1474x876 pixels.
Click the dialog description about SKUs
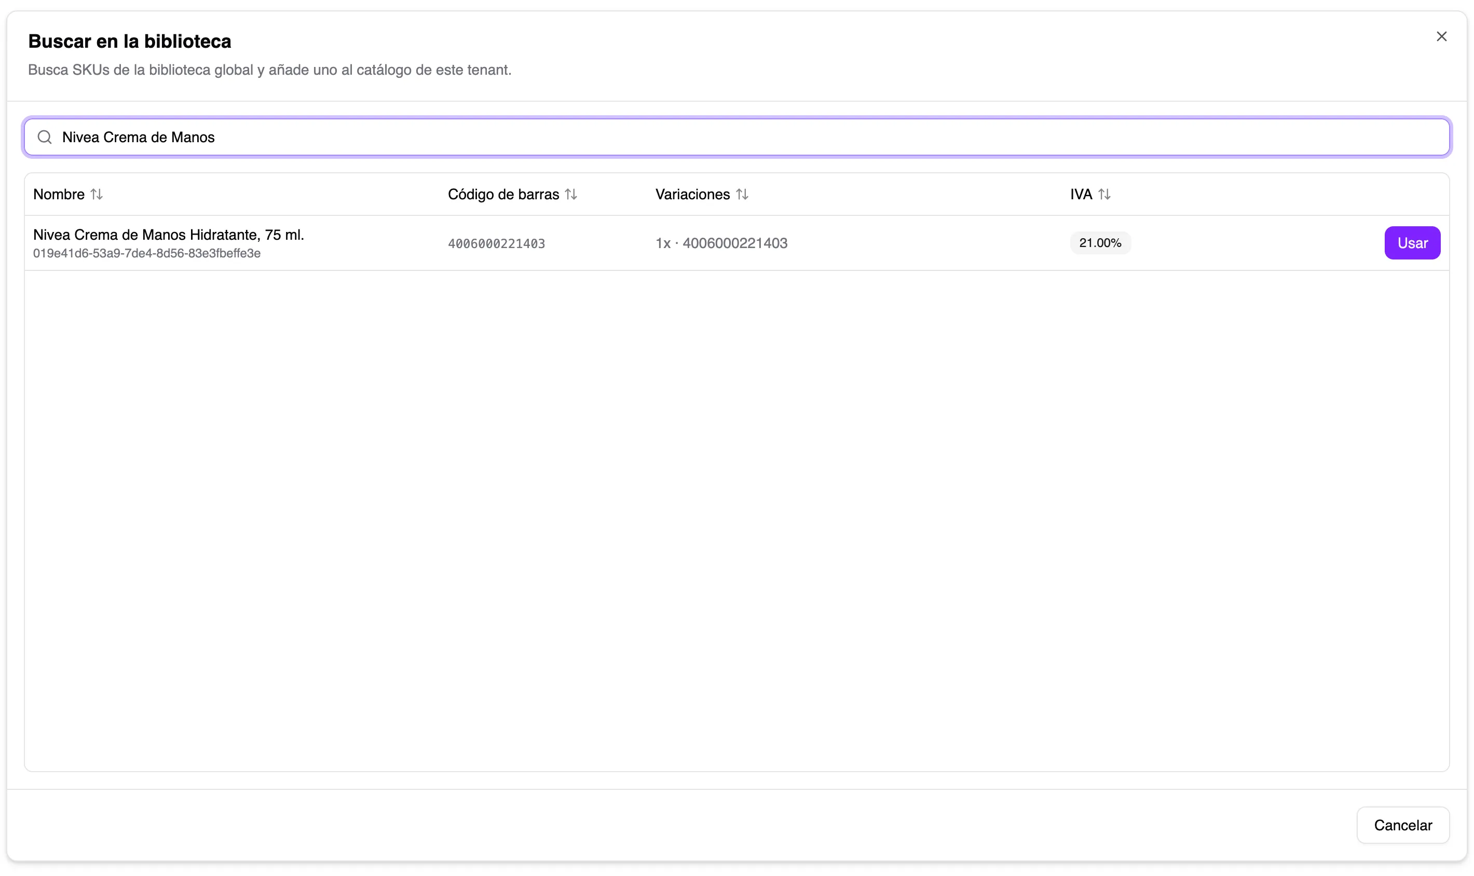coord(270,70)
